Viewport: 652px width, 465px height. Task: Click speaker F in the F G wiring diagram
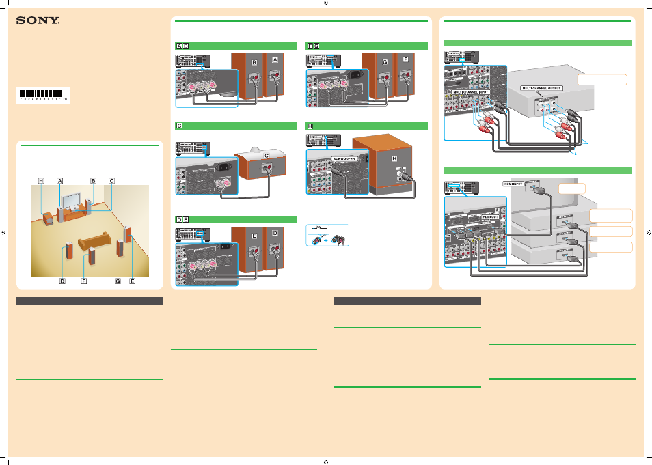(405, 75)
